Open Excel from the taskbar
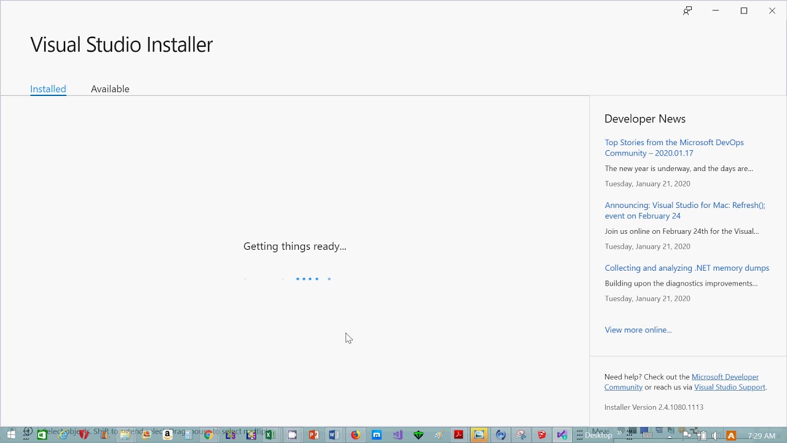This screenshot has height=443, width=787. click(271, 435)
